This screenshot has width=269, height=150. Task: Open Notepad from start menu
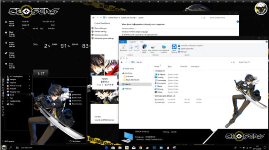click(18, 79)
